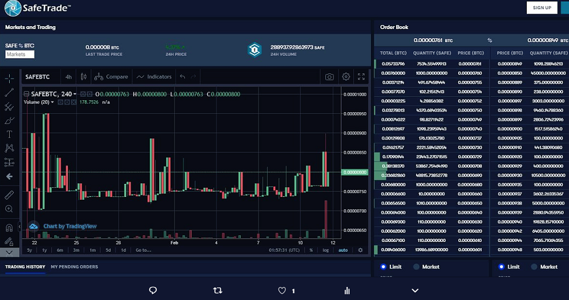Screen dimensions: 569x300
Task: Choose the pitchfork drawing tool
Action: click(9, 107)
